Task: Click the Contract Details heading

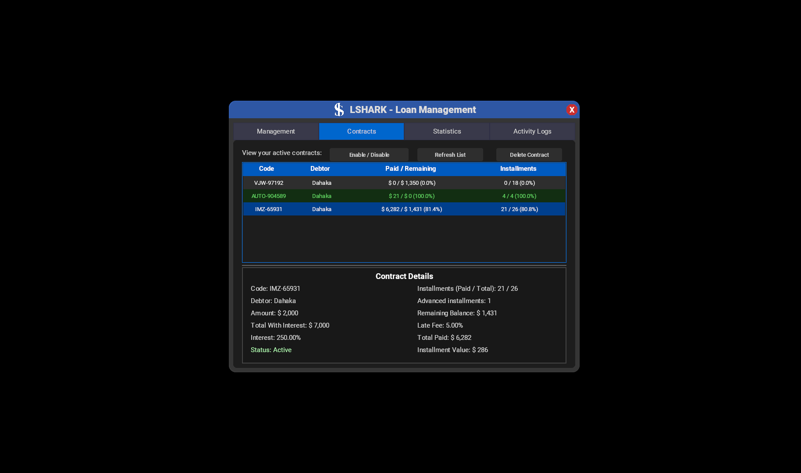Action: coord(404,276)
